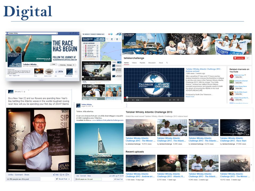Open the Videos tab on YouTube channel
Screen dimensions: 255x191
[x=134, y=63]
